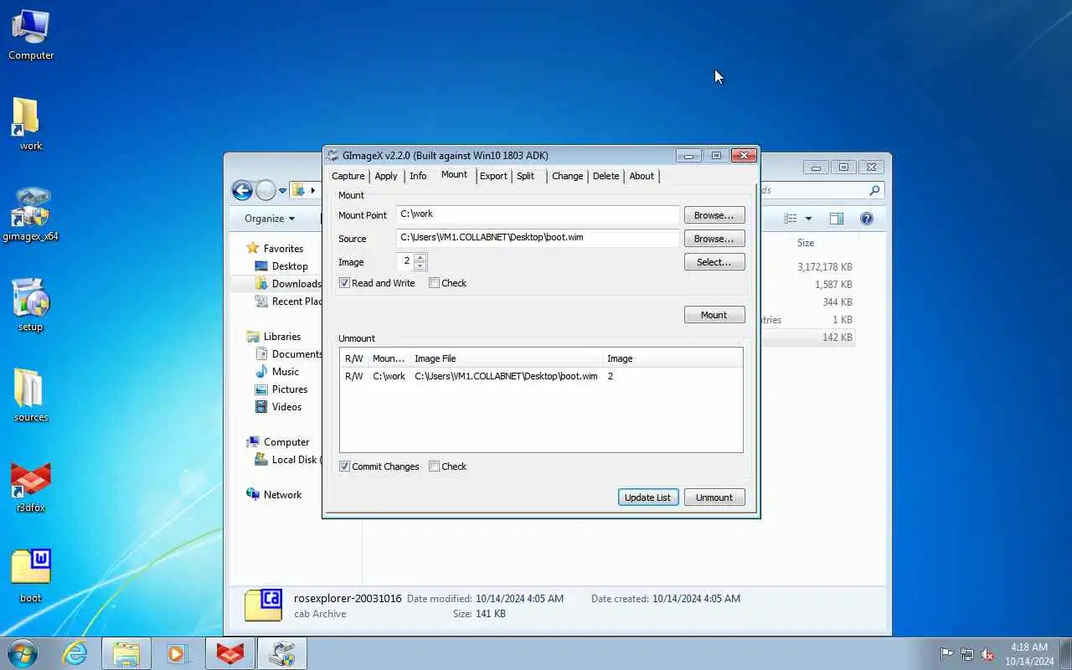Open the Export tab
The image size is (1072, 670).
493,176
